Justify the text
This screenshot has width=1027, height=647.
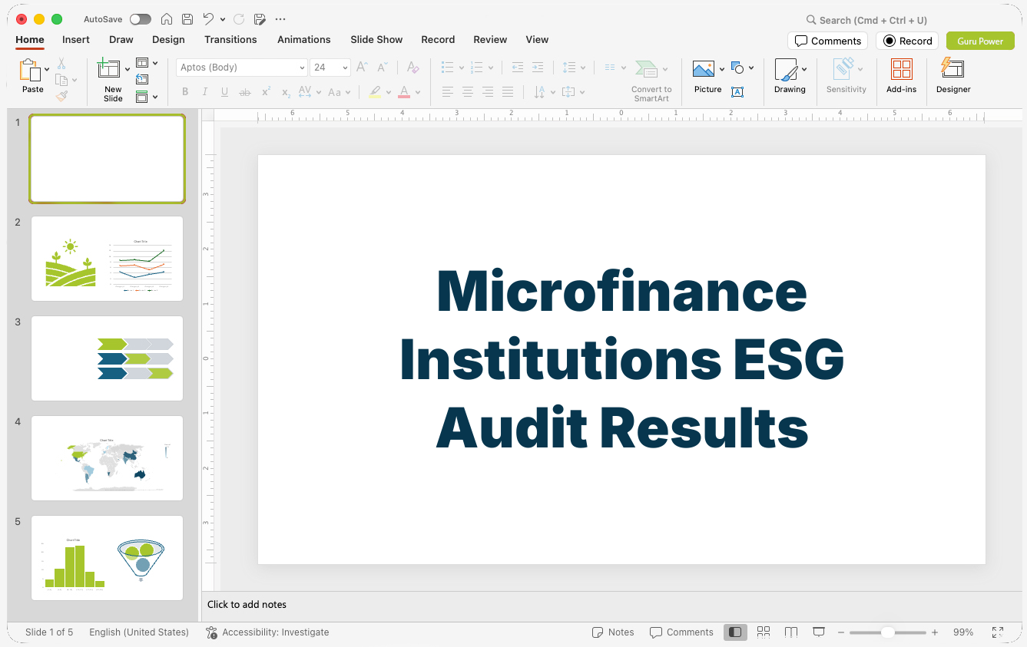coord(508,92)
